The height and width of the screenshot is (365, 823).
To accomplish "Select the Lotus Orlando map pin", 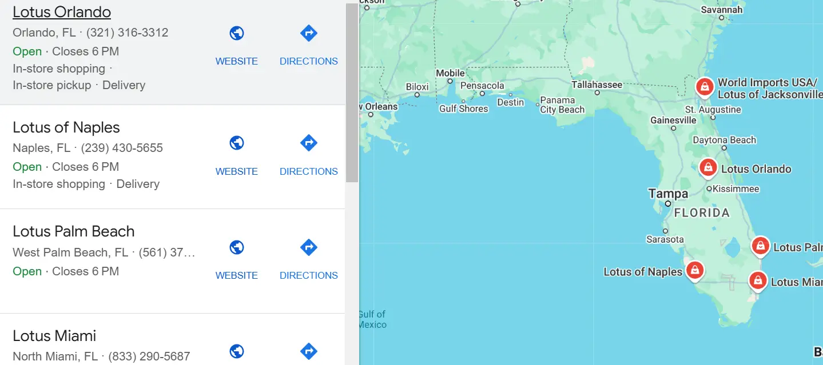I will 708,167.
